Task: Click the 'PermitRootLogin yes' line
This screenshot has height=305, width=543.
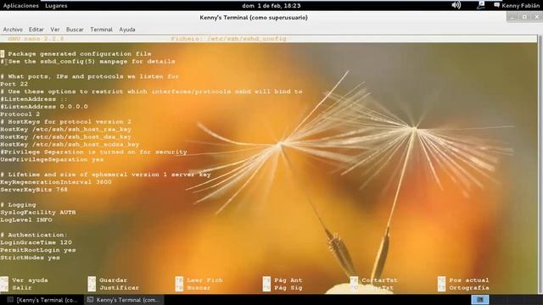Action: pyautogui.click(x=38, y=250)
